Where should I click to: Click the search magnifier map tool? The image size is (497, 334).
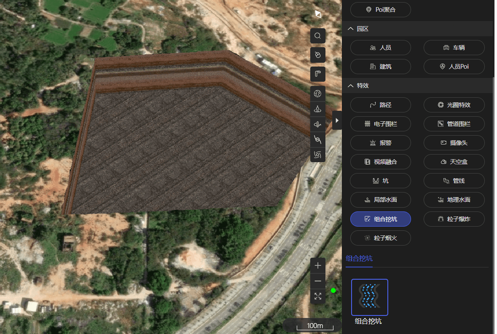(x=317, y=36)
